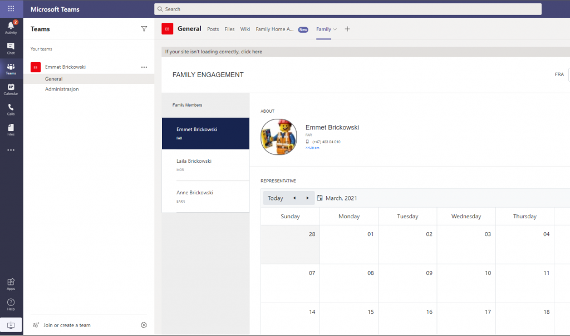This screenshot has width=570, height=336.
Task: Open the March, 2021 month selector
Action: 341,198
